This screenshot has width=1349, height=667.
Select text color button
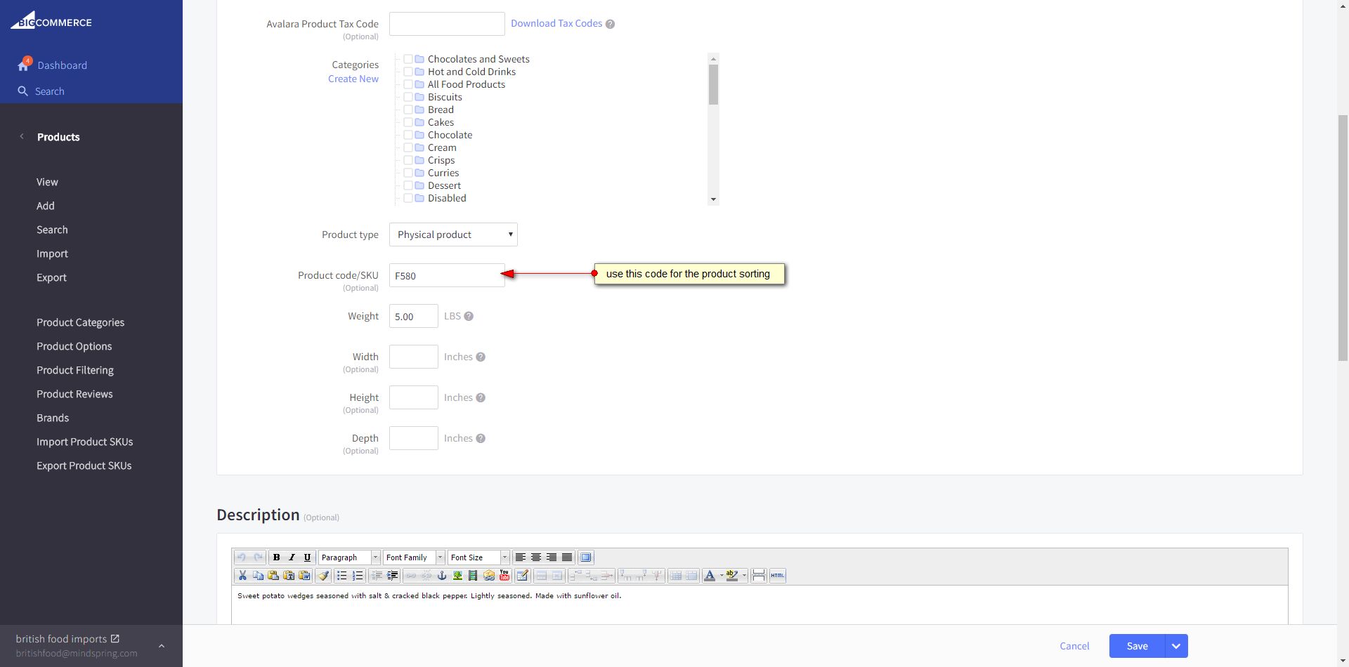tap(710, 576)
